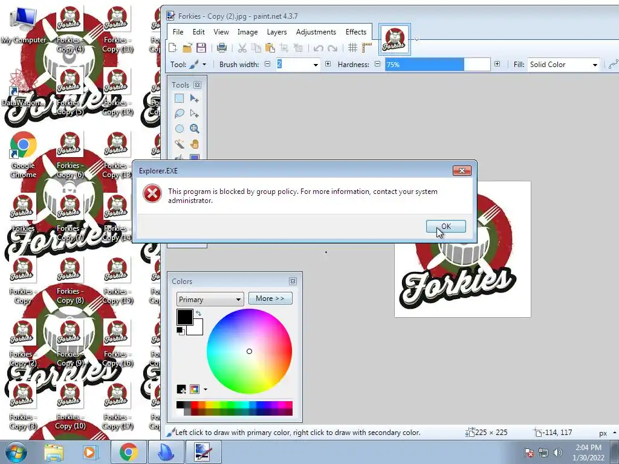The image size is (619, 464).
Task: Open the px units dropdown in status bar
Action: 607,433
